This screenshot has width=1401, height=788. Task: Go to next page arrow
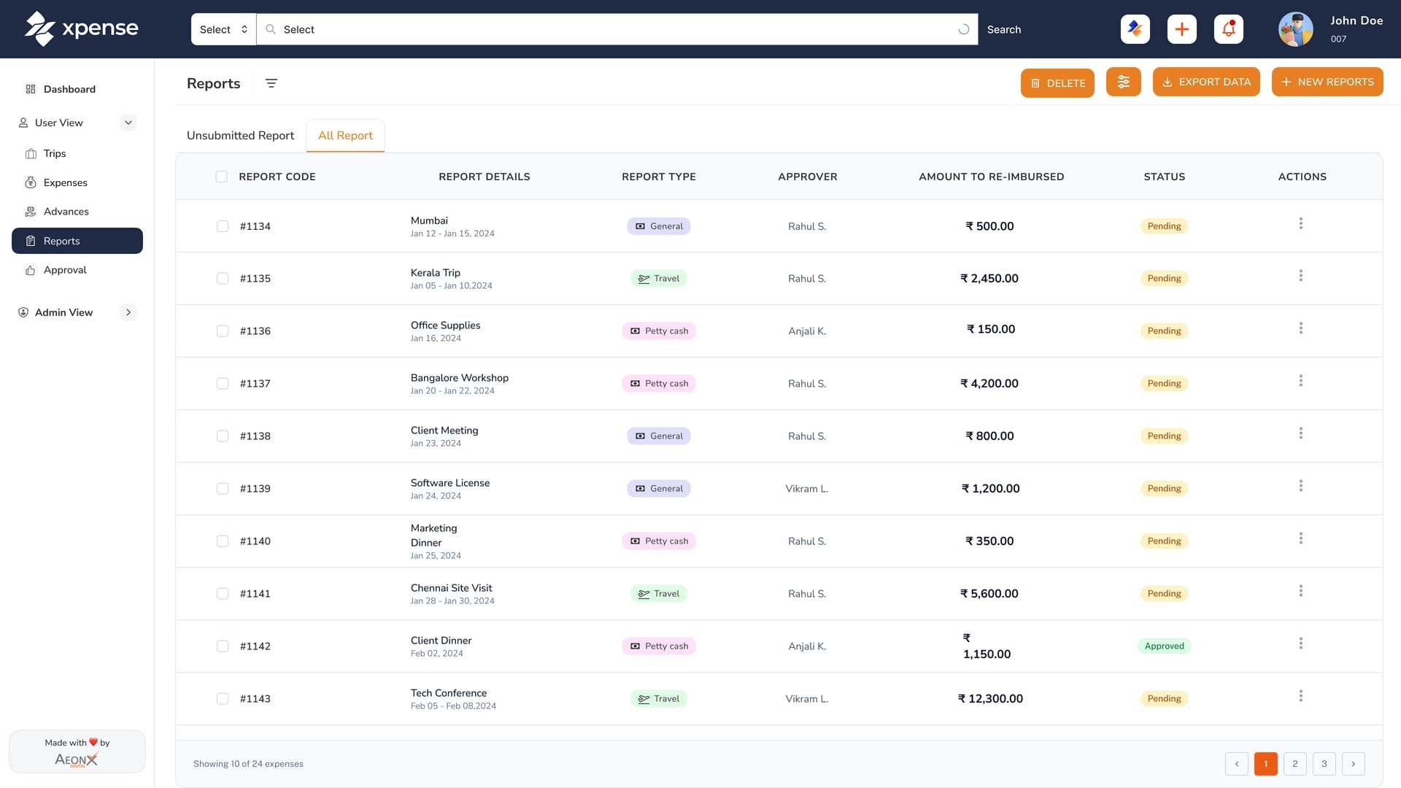(x=1354, y=764)
